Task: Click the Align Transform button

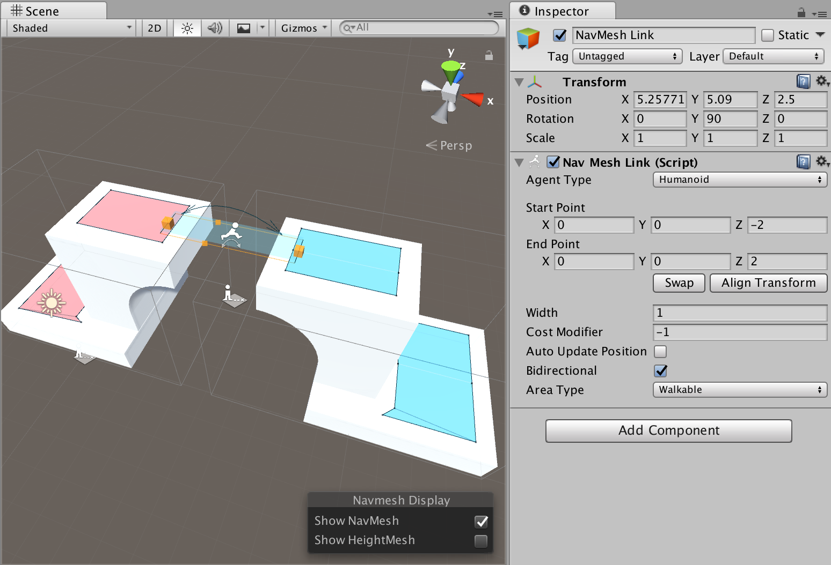Action: point(769,283)
